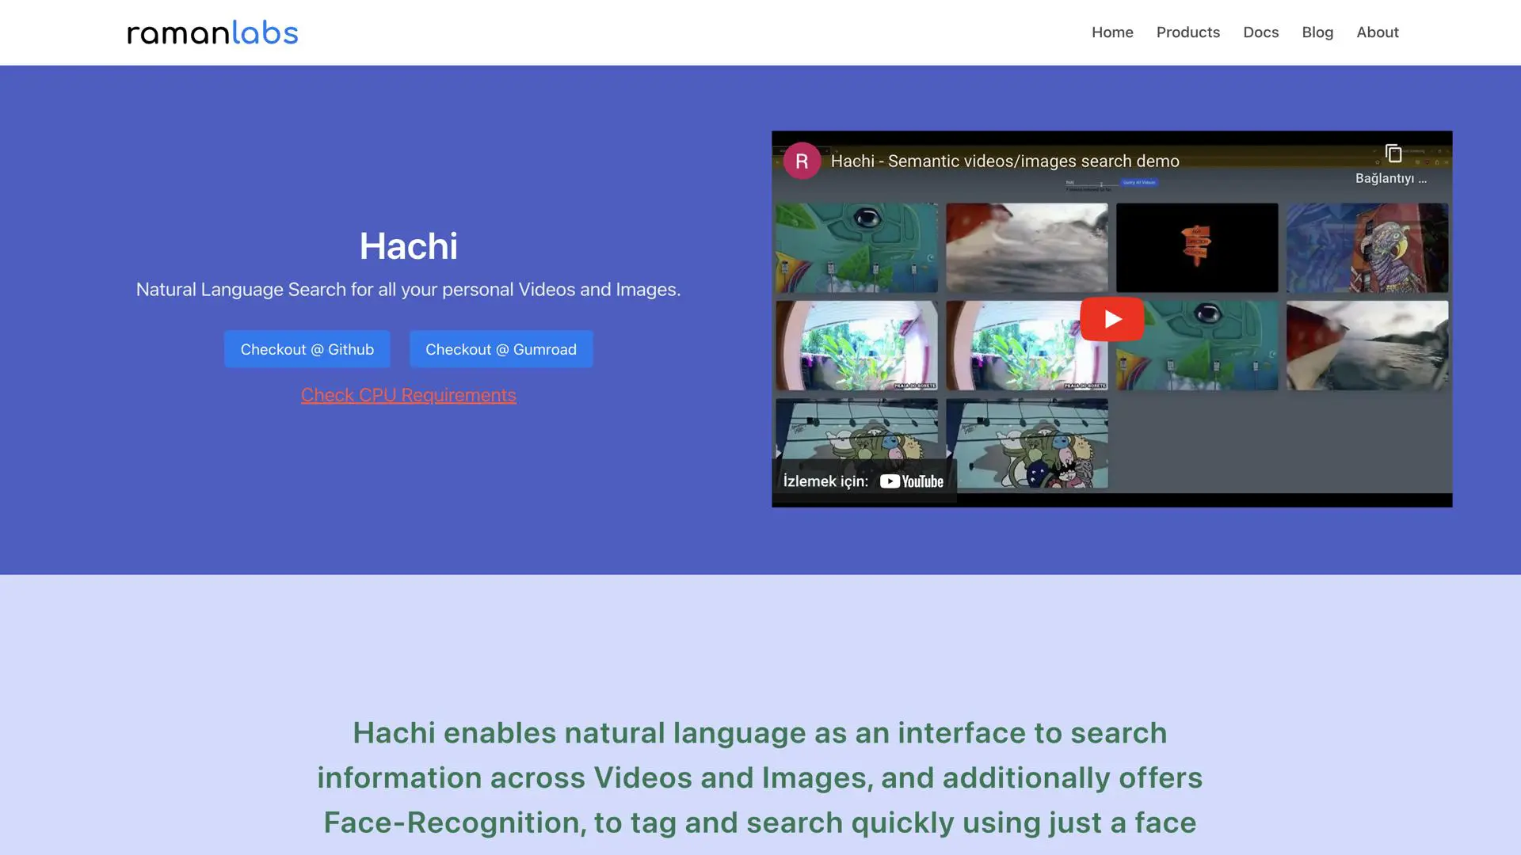This screenshot has width=1521, height=855.
Task: Click the Checkout @ Gumroad button
Action: click(x=501, y=348)
